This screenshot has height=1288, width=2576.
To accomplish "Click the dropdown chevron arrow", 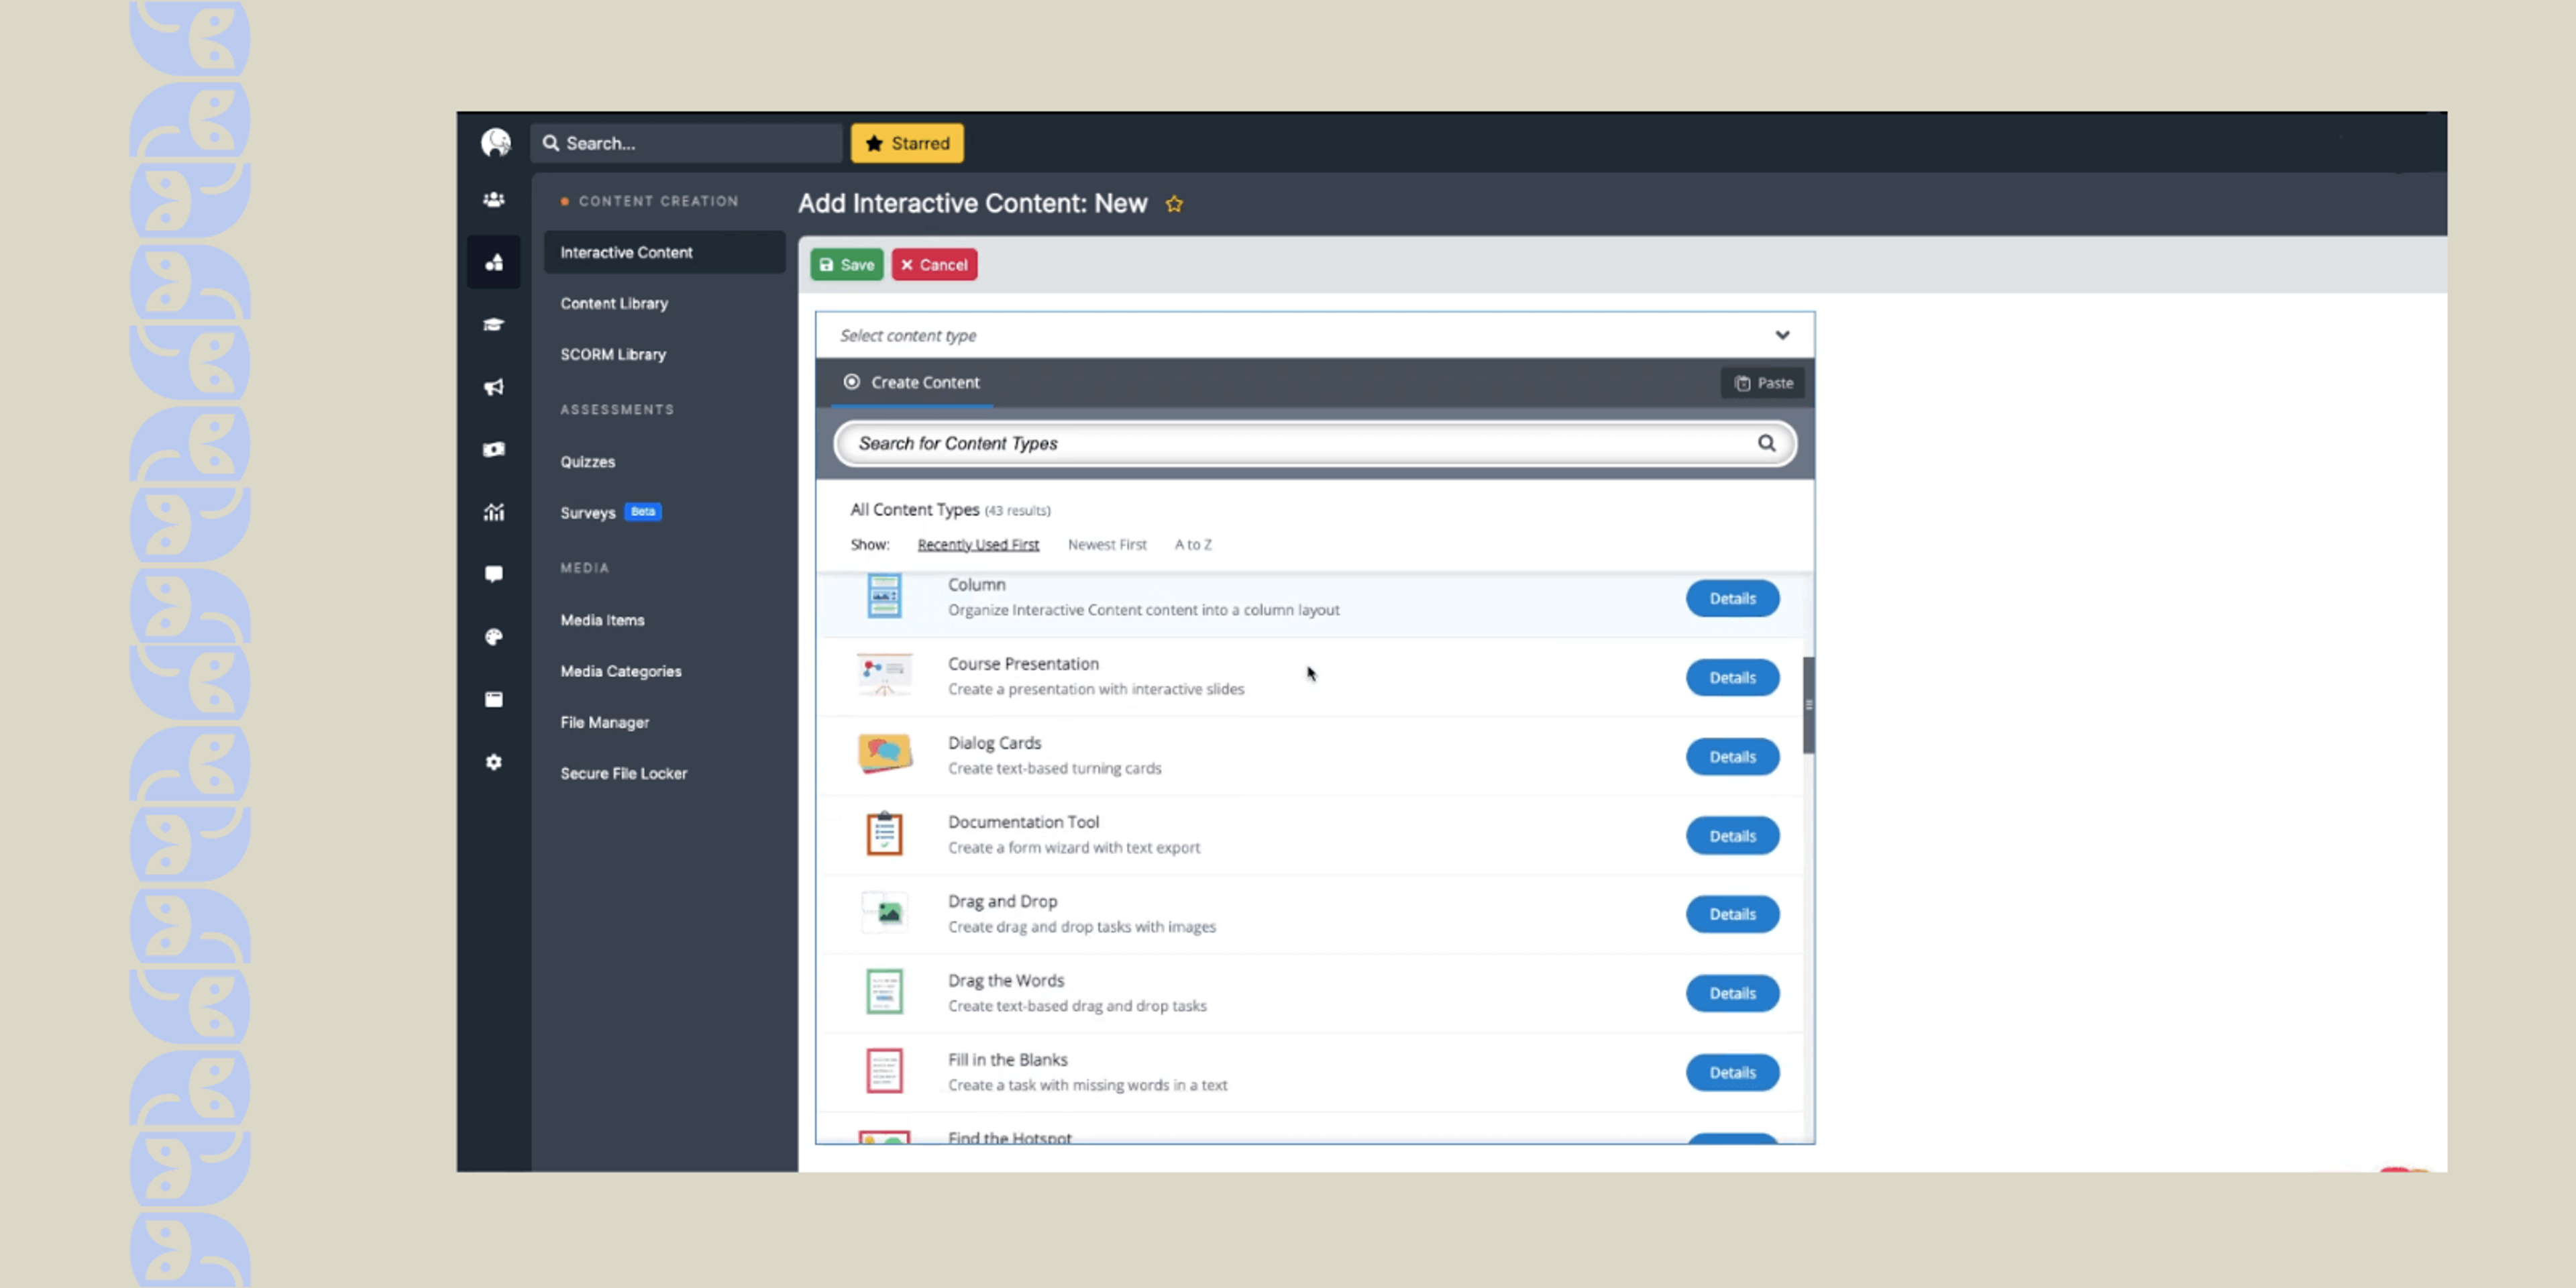I will [x=1782, y=335].
